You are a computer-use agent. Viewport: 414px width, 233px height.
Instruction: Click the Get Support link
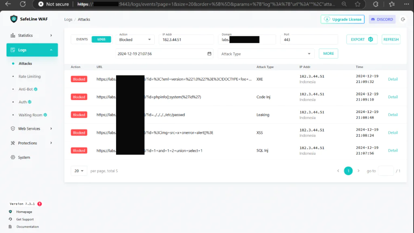(25, 219)
